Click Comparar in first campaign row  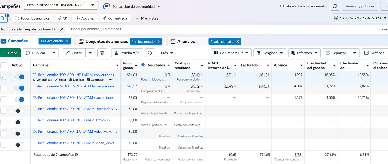point(95,80)
